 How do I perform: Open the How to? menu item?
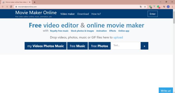pyautogui.click(x=96, y=14)
